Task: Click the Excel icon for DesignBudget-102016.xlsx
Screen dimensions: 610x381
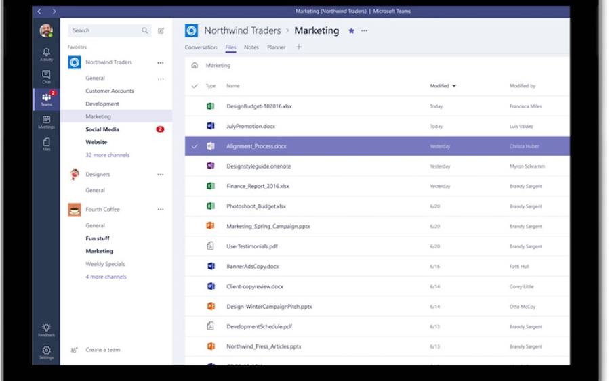Action: coord(211,106)
